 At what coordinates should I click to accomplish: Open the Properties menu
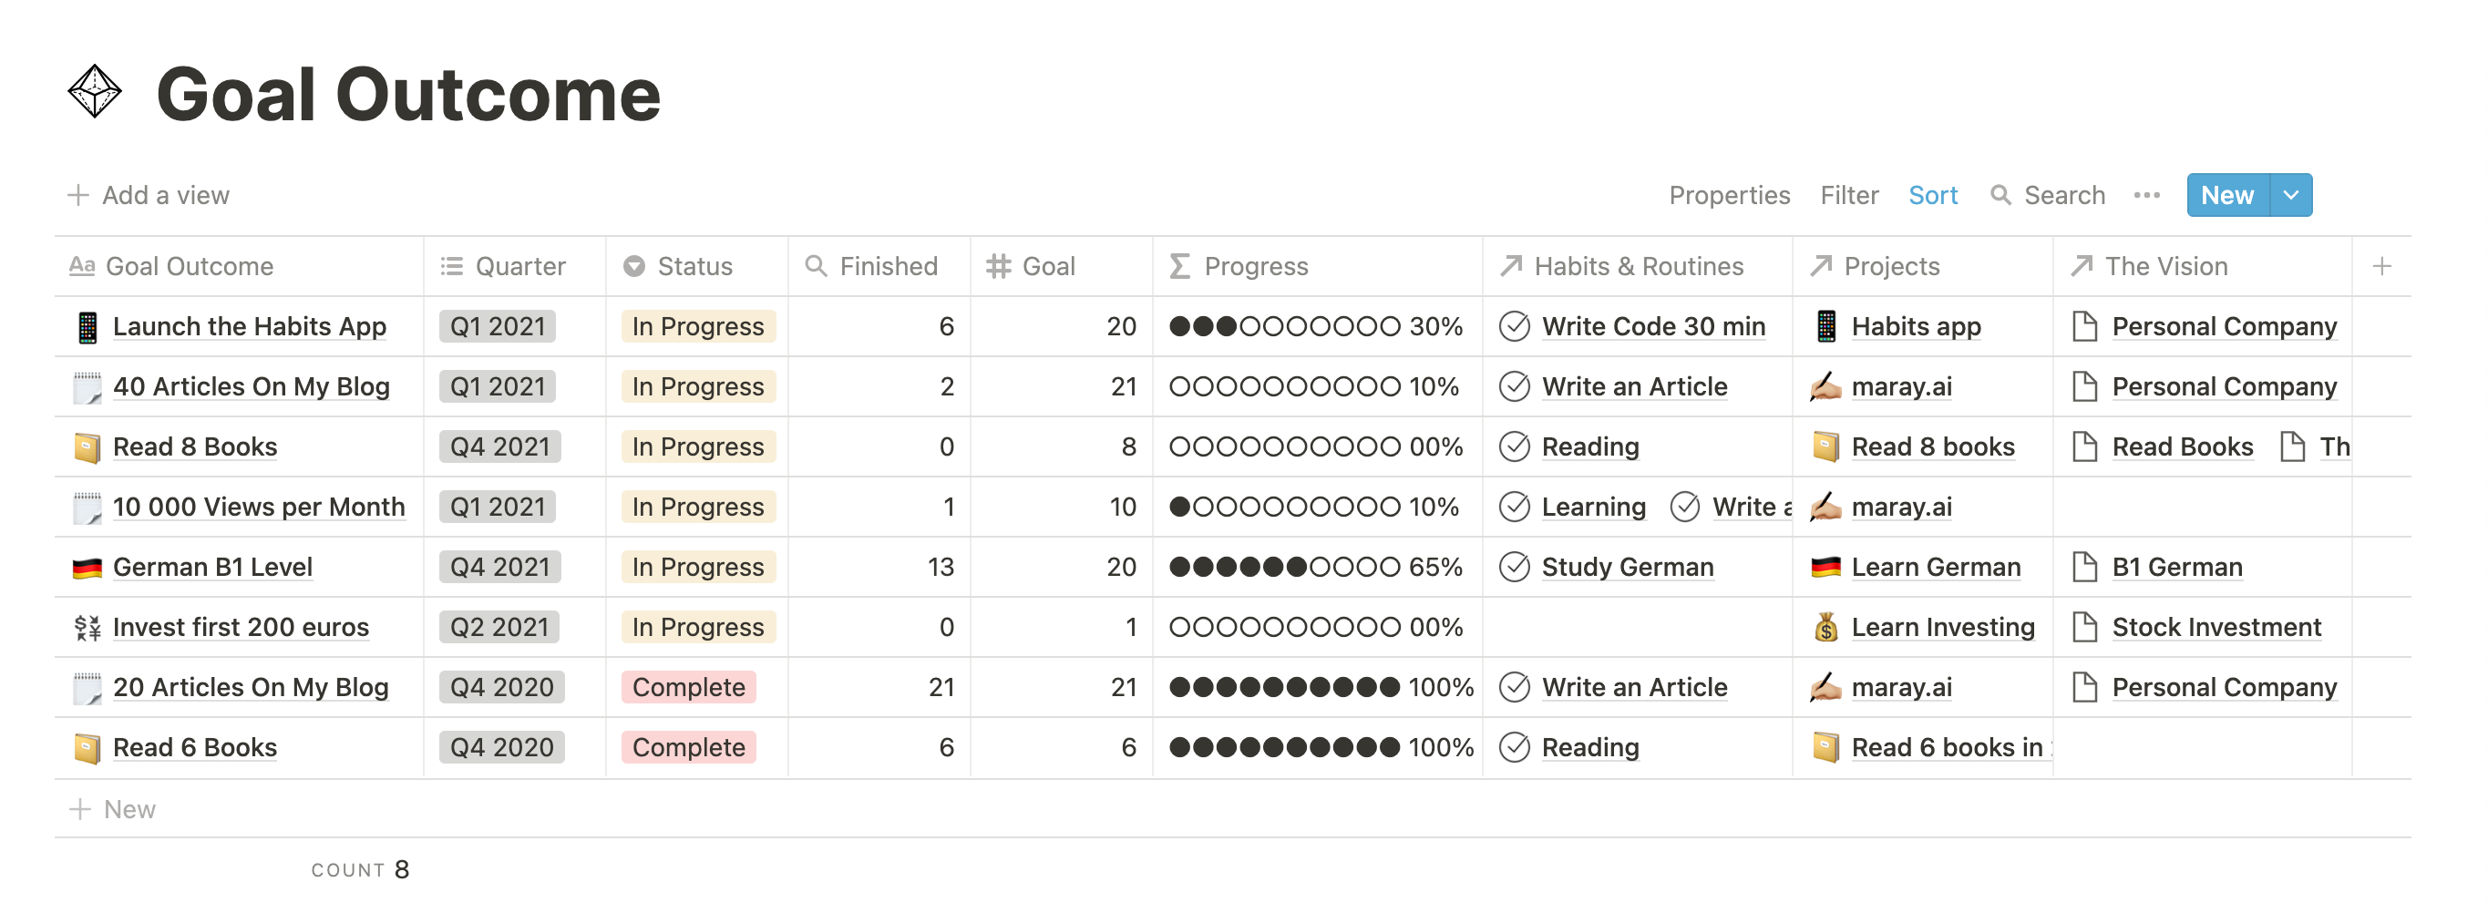click(x=1729, y=195)
